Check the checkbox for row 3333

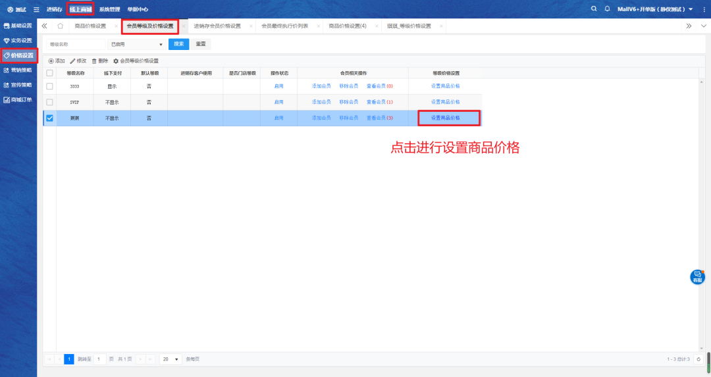tap(49, 86)
